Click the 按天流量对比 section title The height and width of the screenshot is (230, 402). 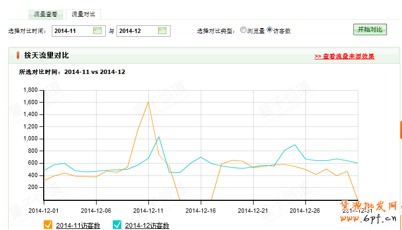(46, 55)
